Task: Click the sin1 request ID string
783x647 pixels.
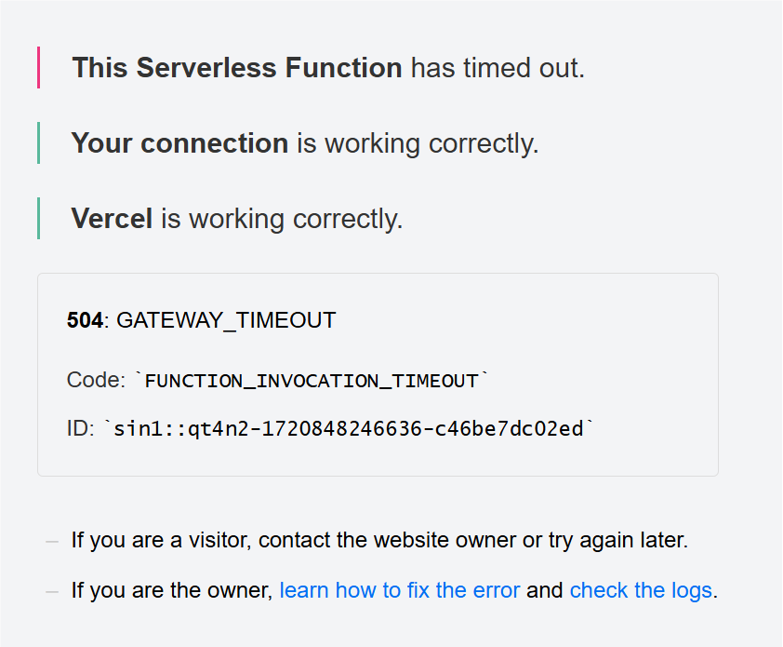Action: pyautogui.click(x=349, y=429)
